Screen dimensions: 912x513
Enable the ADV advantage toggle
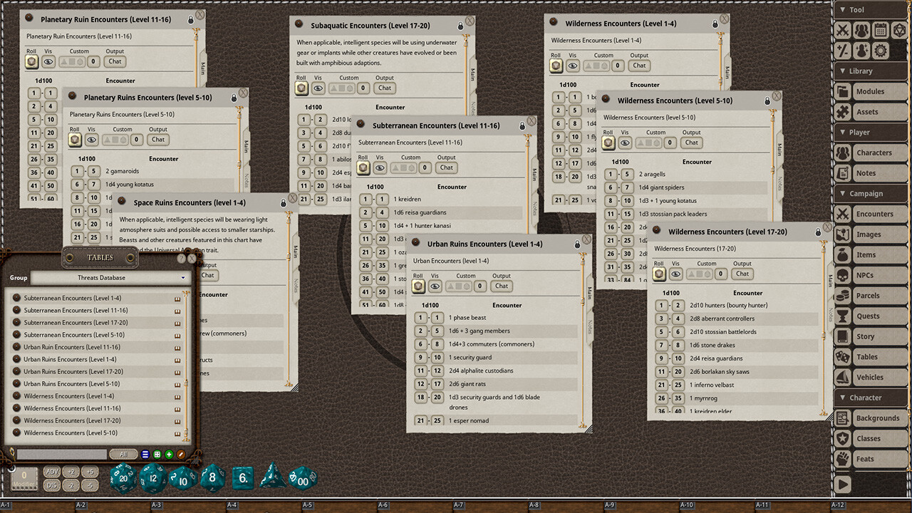pos(52,472)
